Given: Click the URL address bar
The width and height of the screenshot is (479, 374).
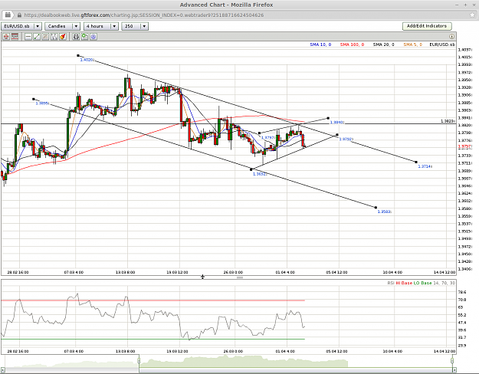Looking at the screenshot, I should [238, 15].
